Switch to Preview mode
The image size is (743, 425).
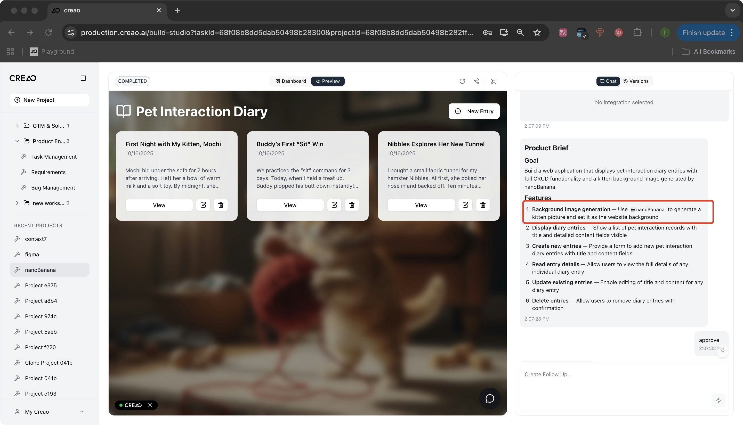tap(328, 81)
